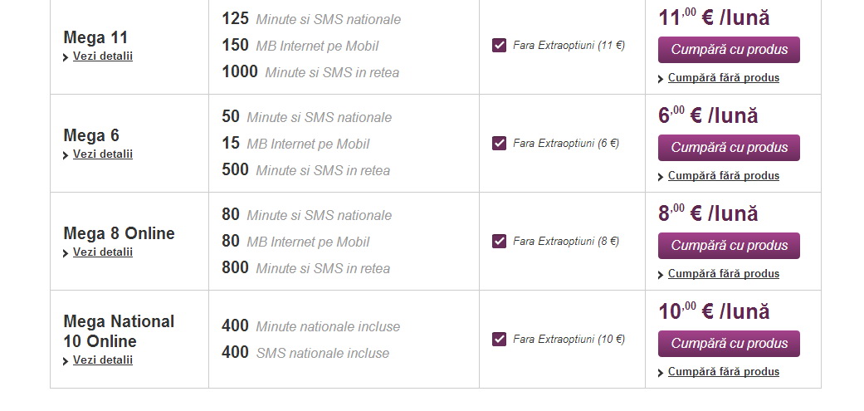The height and width of the screenshot is (411, 864).
Task: Uncheck Fara Extraoptiuni (11 €) checkbox
Action: click(499, 46)
